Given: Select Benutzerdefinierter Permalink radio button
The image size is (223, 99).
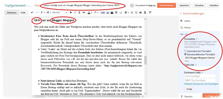Looking at the screenshot, I should [x=185, y=55].
